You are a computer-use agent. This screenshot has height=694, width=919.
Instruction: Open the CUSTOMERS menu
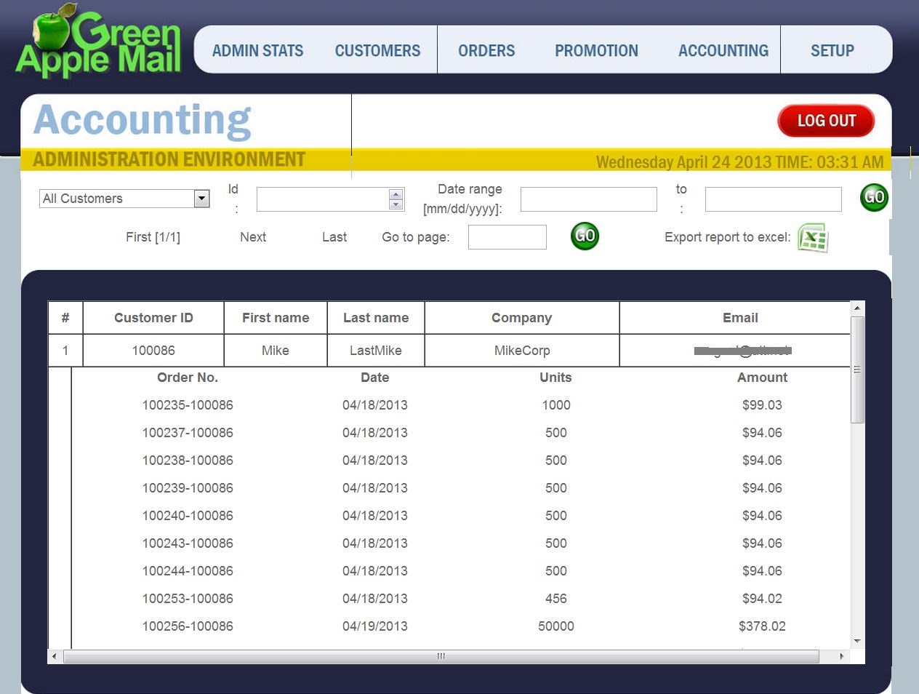(377, 51)
